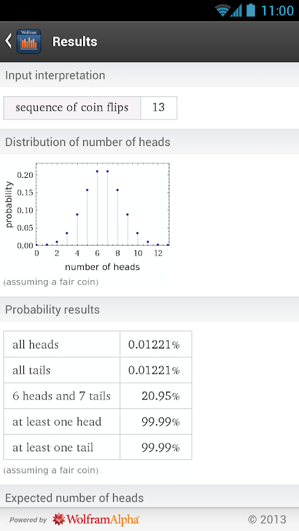Tap the cellular signal strength icon
Image resolution: width=299 pixels, height=531 pixels.
(x=237, y=11)
